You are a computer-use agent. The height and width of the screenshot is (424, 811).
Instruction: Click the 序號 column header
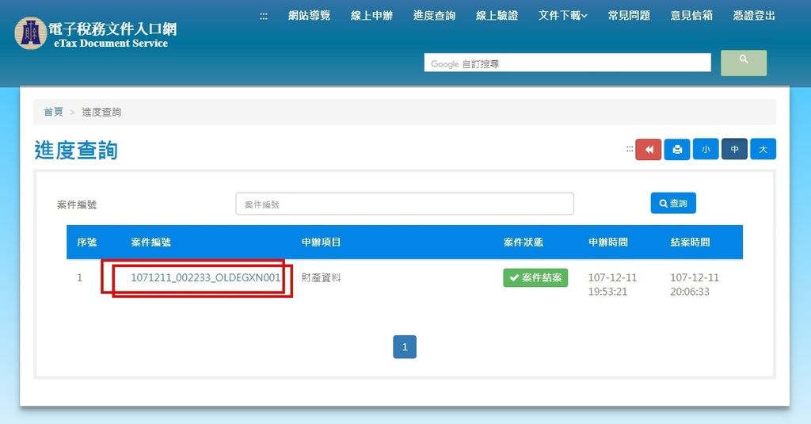coord(87,243)
